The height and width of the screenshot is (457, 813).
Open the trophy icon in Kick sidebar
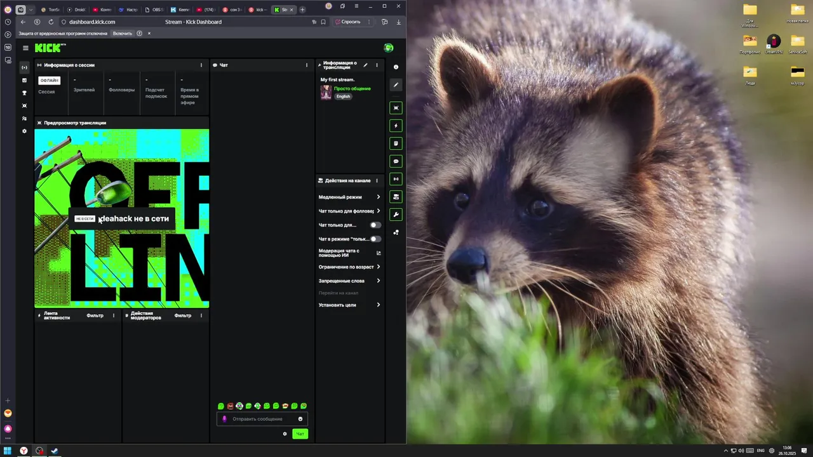tap(24, 93)
